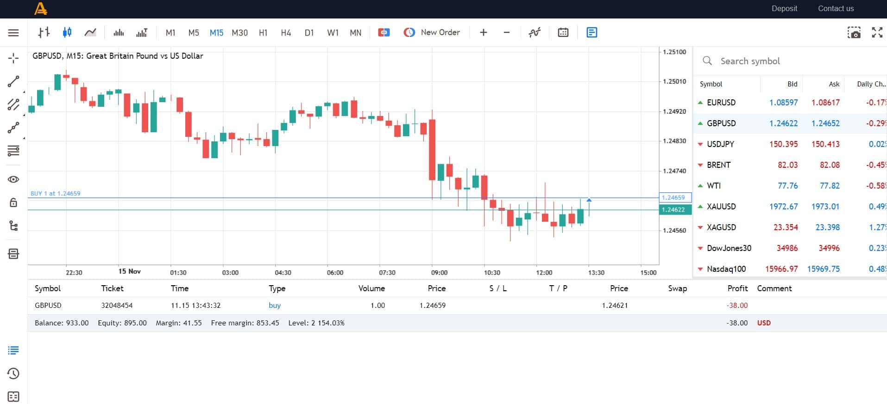This screenshot has height=404, width=887.
Task: Focus the Search symbol field
Action: point(790,61)
